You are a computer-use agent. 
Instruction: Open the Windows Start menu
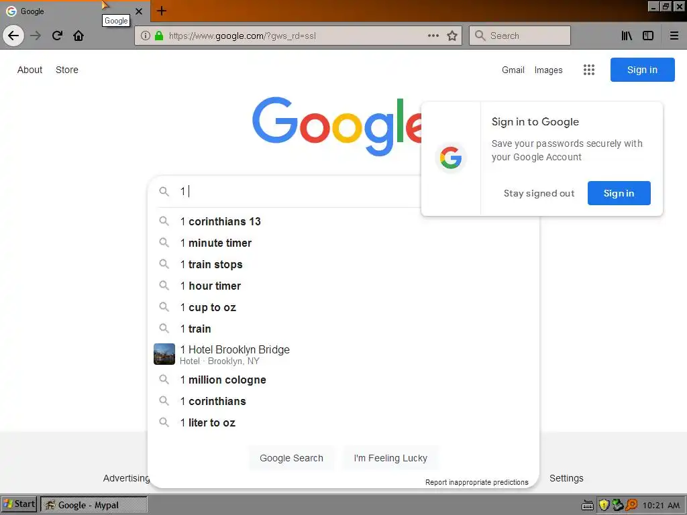(x=19, y=504)
